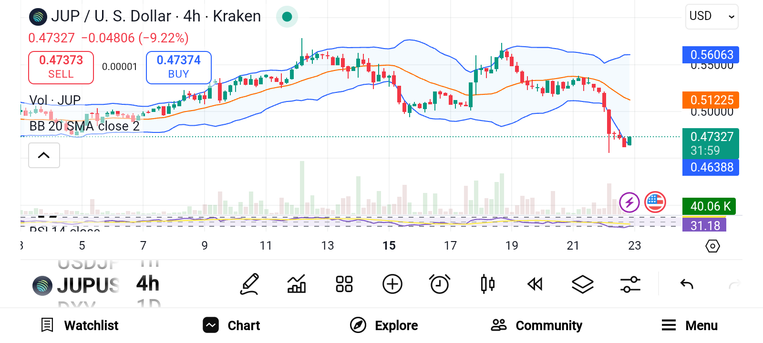Click the 0.47374 BUY button
The image size is (763, 343).
[x=178, y=67]
